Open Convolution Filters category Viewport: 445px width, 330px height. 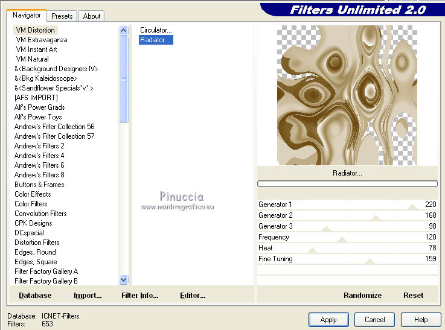pyautogui.click(x=40, y=213)
